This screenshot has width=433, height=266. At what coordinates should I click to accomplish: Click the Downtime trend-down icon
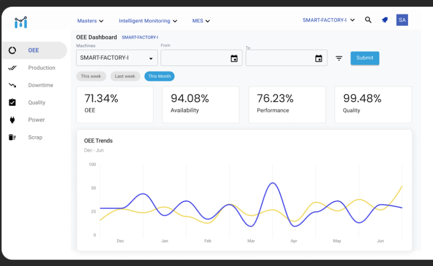click(x=12, y=85)
